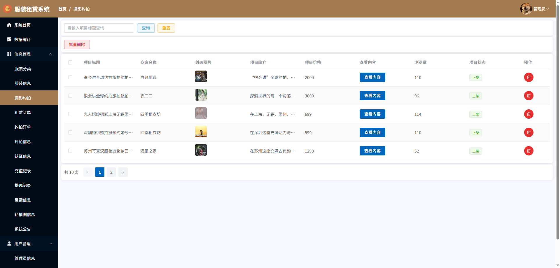Open the cover image of the 衣二三 row
560x268 pixels.
(x=201, y=95)
